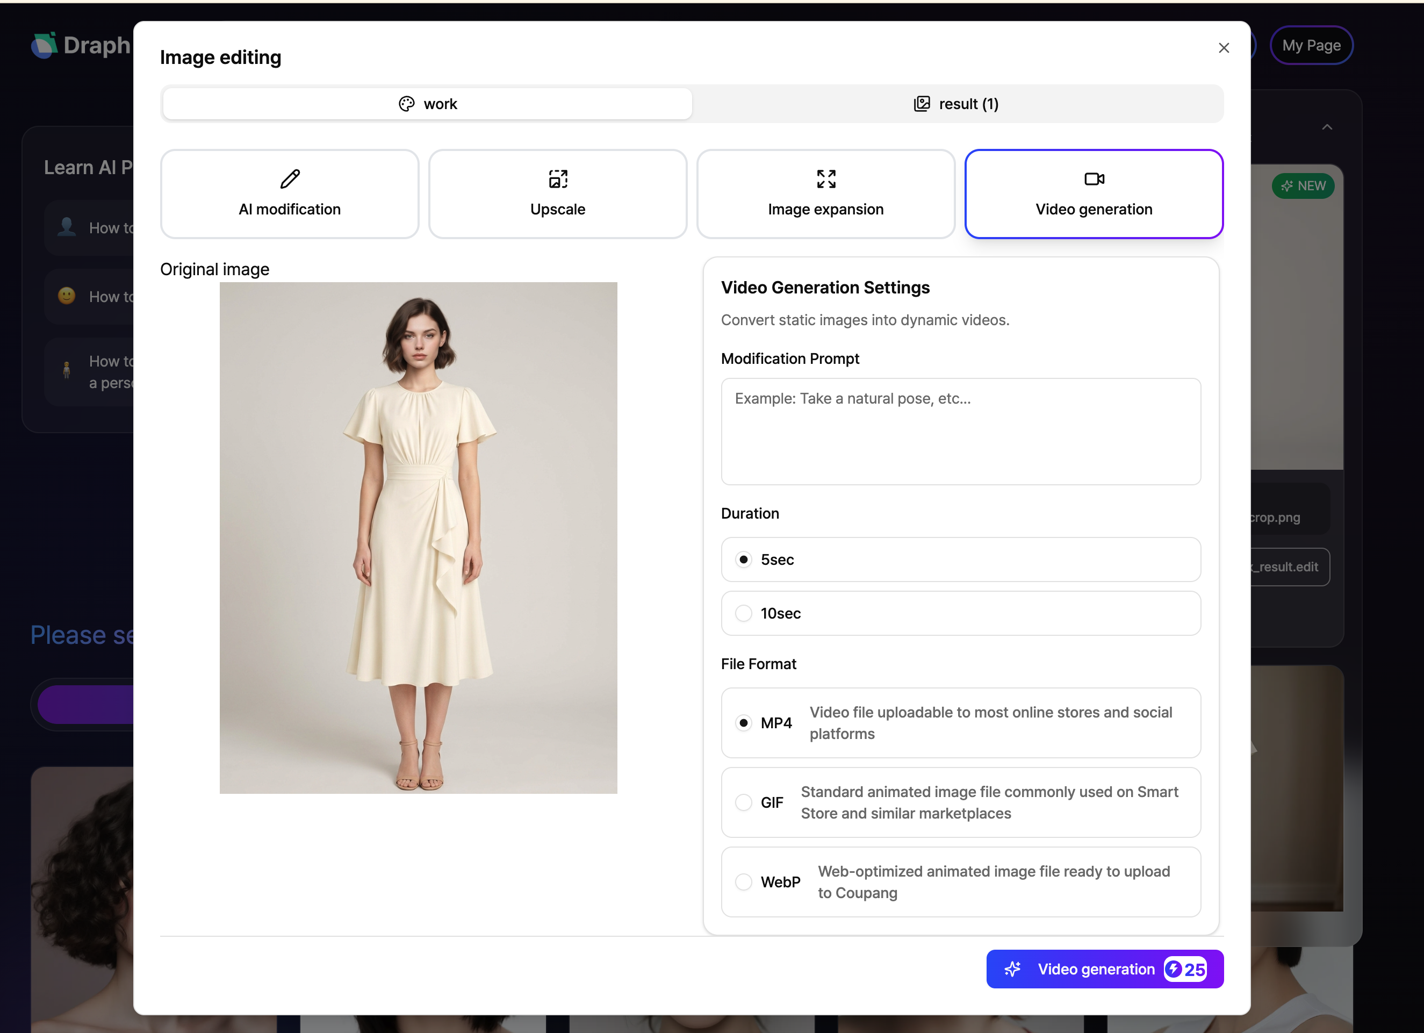The image size is (1424, 1033).
Task: Close the Image editing dialog
Action: pyautogui.click(x=1223, y=48)
